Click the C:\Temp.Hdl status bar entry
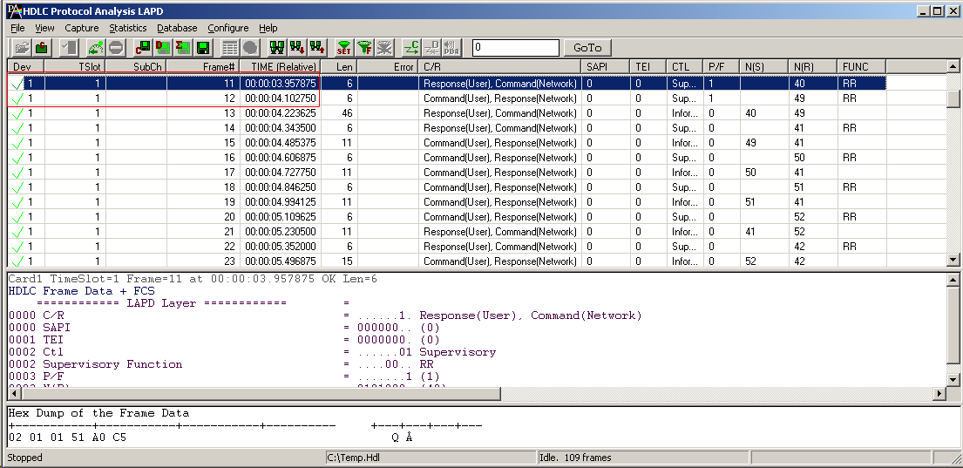 pos(430,458)
